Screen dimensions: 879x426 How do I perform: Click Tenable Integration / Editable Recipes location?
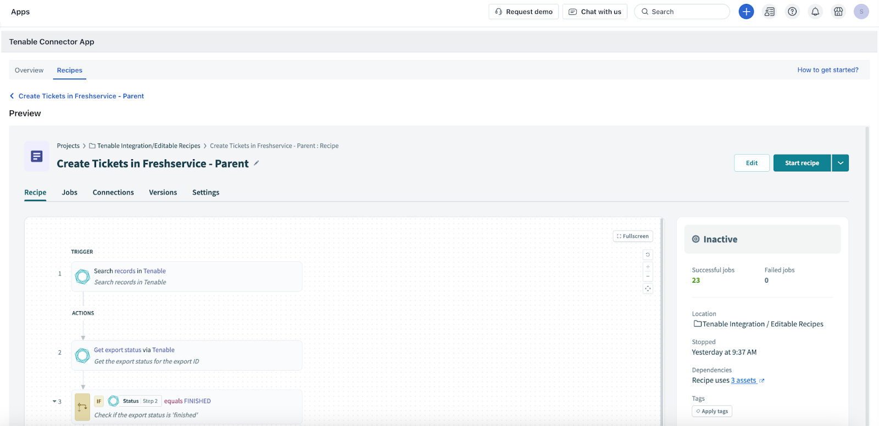763,324
